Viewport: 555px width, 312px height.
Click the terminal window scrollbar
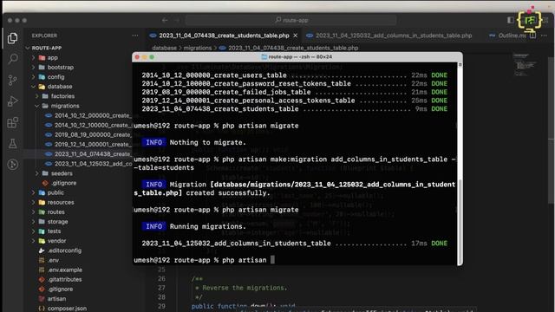[x=460, y=222]
